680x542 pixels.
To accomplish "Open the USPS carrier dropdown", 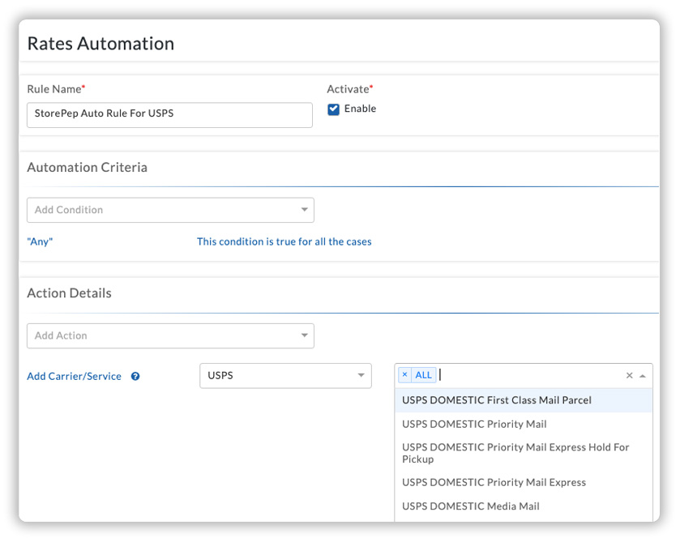I will point(285,375).
